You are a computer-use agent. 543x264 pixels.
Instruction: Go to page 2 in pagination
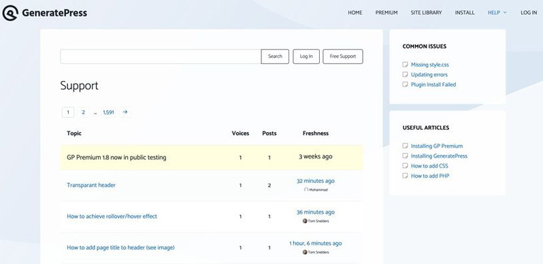click(83, 112)
